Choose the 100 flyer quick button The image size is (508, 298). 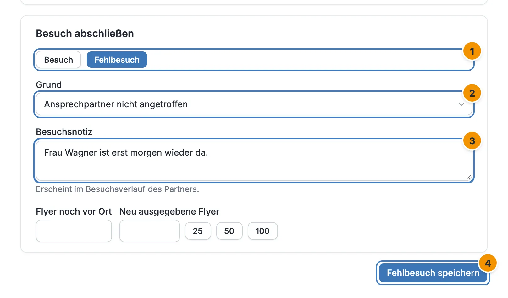click(x=263, y=231)
